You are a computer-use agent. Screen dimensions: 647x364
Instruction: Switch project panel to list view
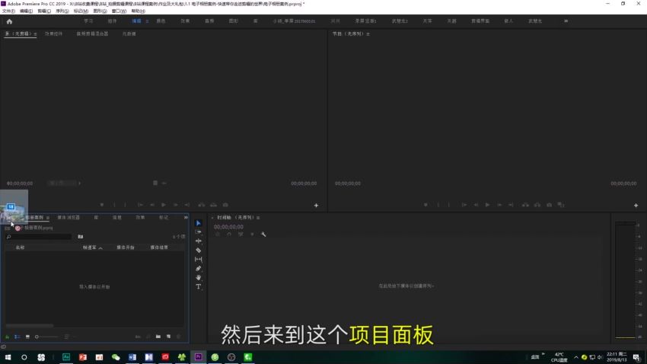[x=18, y=337]
